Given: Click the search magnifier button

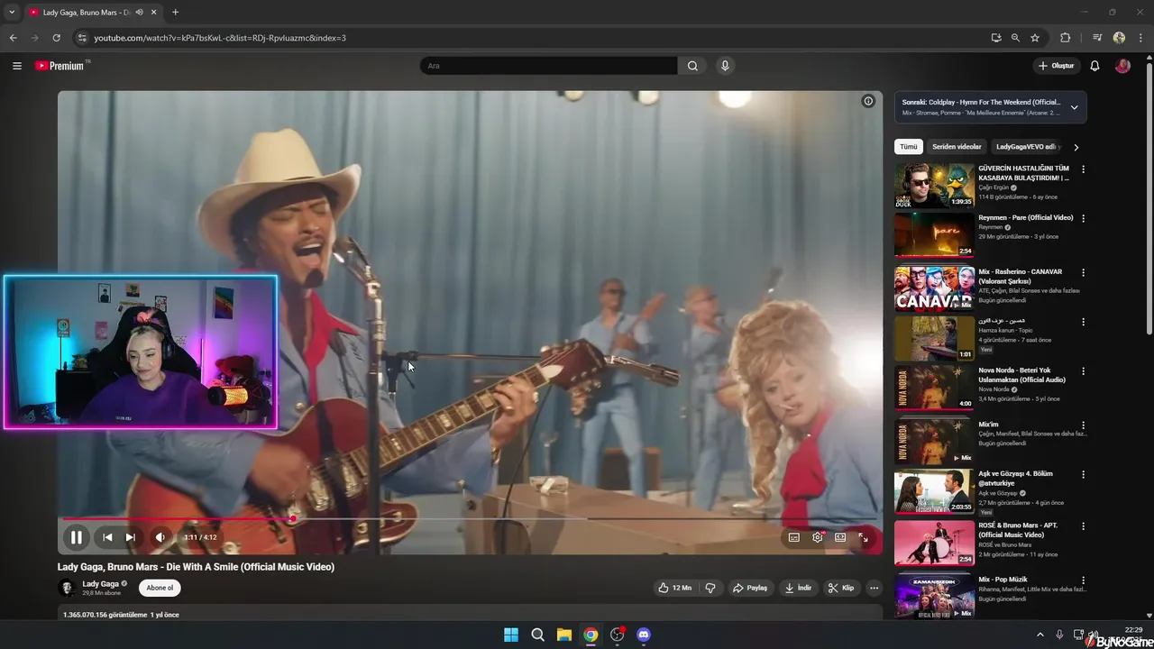Looking at the screenshot, I should [x=692, y=66].
